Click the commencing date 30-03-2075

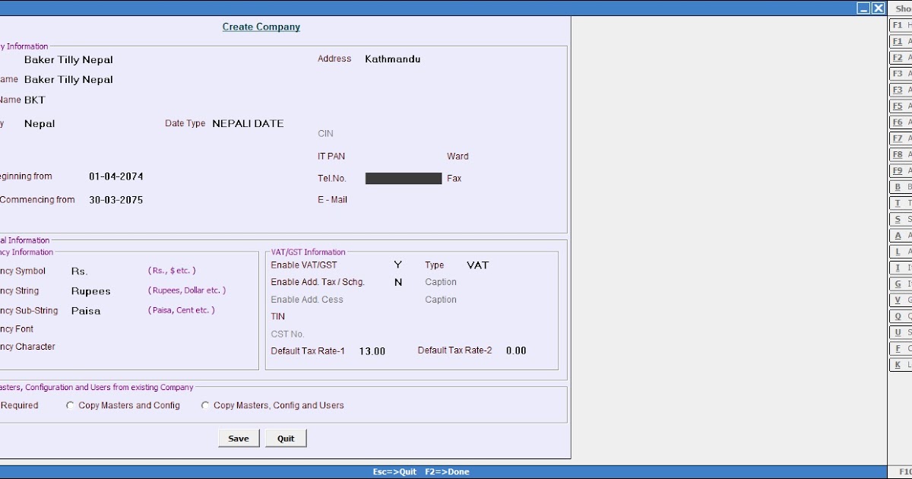(x=116, y=200)
